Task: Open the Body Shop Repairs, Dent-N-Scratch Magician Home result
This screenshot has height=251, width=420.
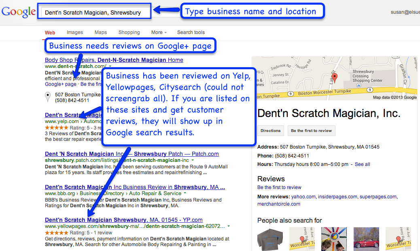Action: pyautogui.click(x=114, y=60)
